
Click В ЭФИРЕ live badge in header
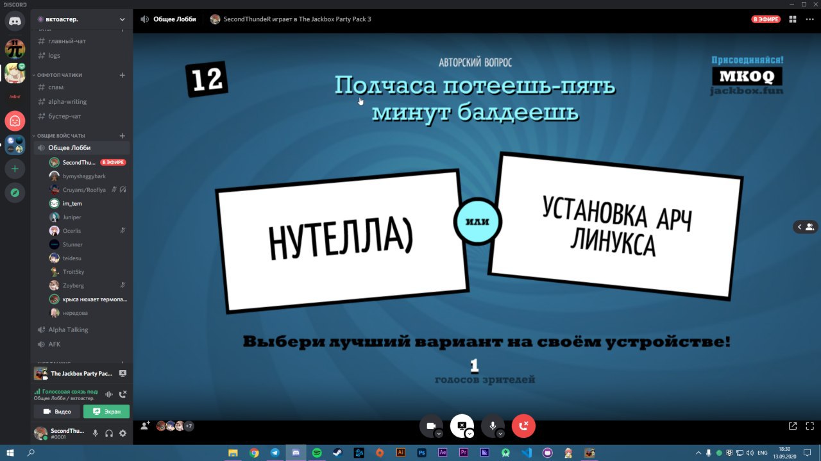click(x=766, y=19)
